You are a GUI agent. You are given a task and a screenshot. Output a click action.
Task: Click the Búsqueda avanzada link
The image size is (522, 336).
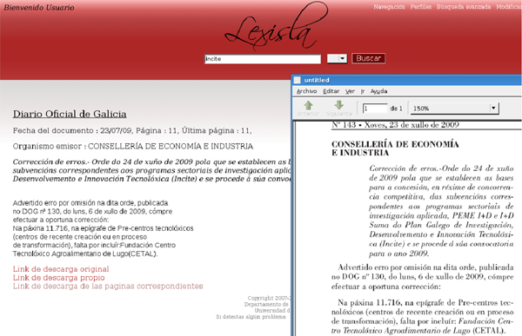point(464,7)
